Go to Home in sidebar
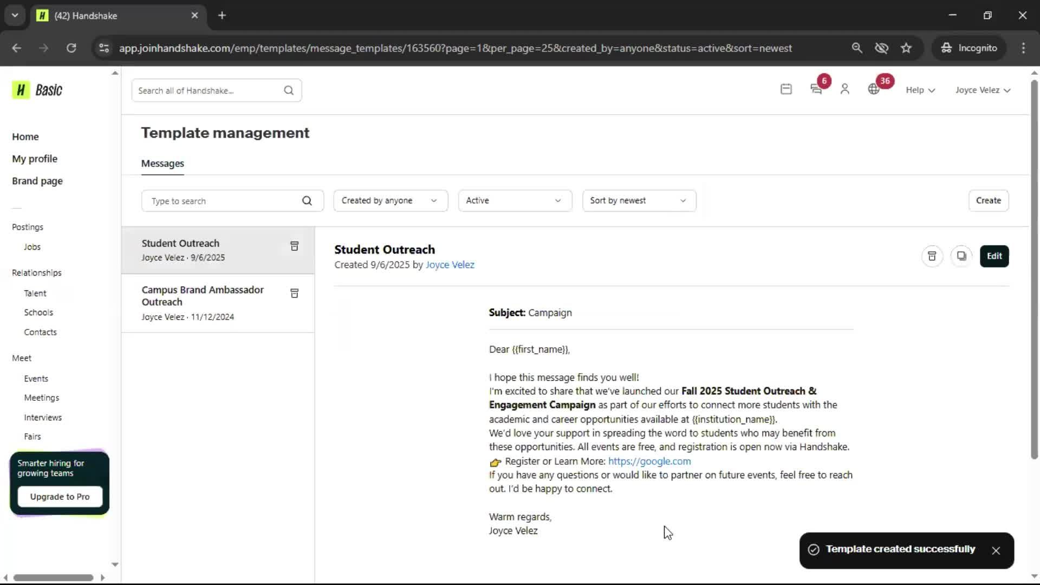This screenshot has height=585, width=1040. (25, 136)
